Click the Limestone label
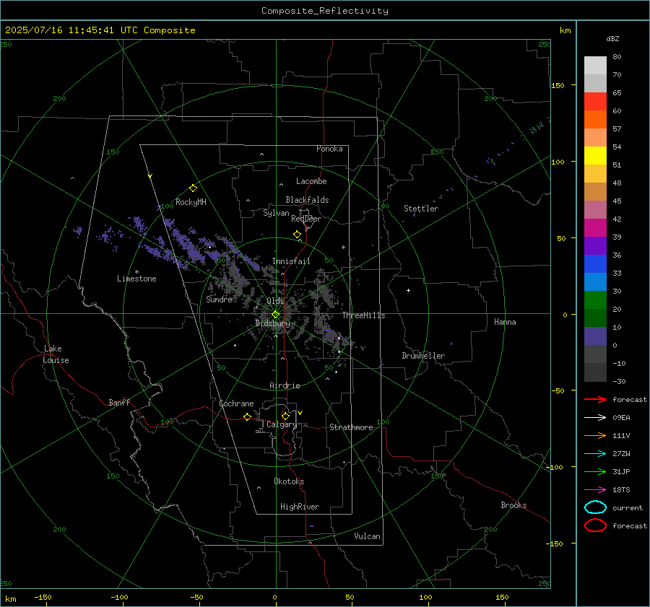The image size is (650, 607). (x=136, y=279)
